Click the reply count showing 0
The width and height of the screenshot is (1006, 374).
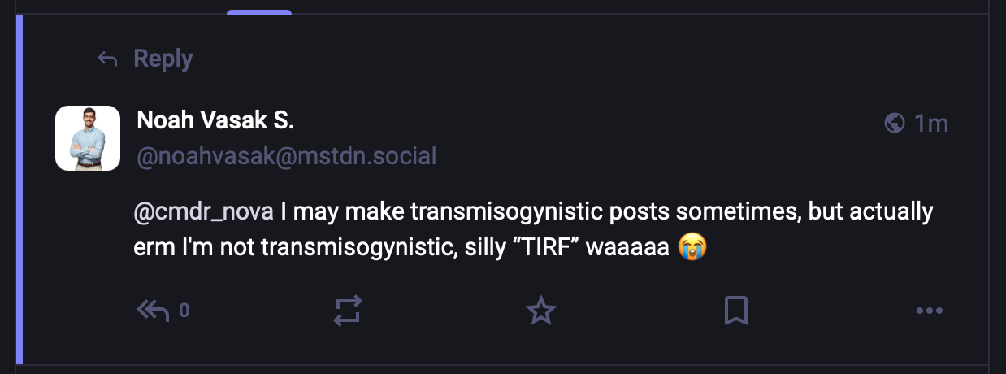[184, 310]
